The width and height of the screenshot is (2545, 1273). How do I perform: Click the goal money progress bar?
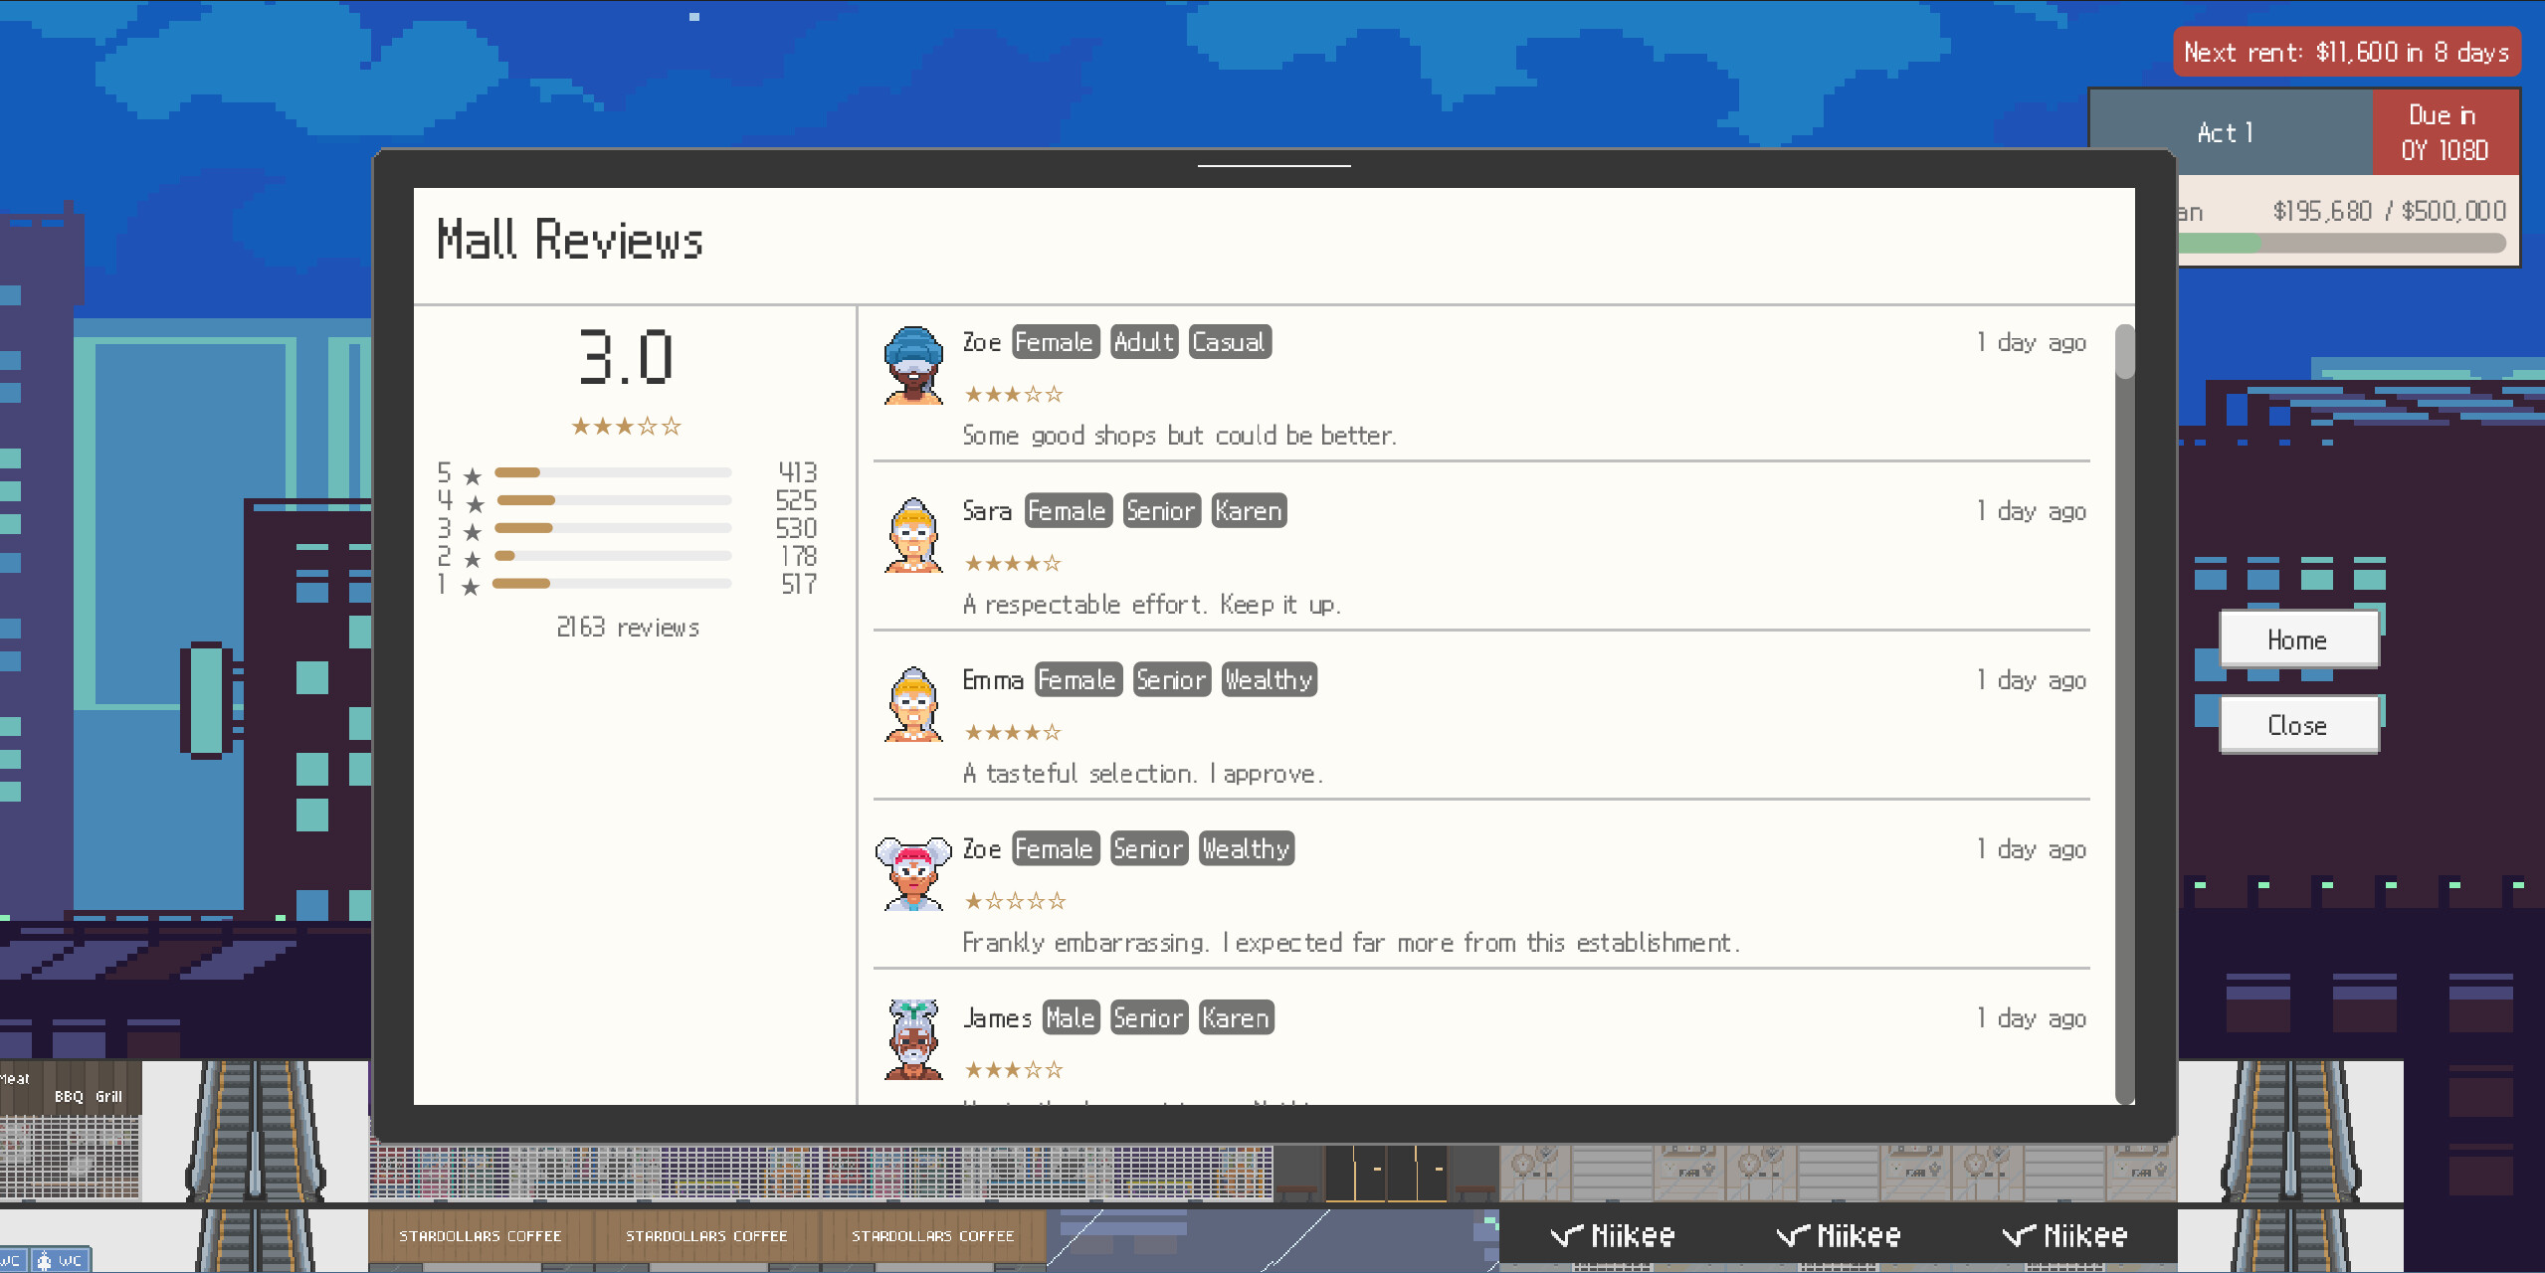pyautogui.click(x=2342, y=243)
